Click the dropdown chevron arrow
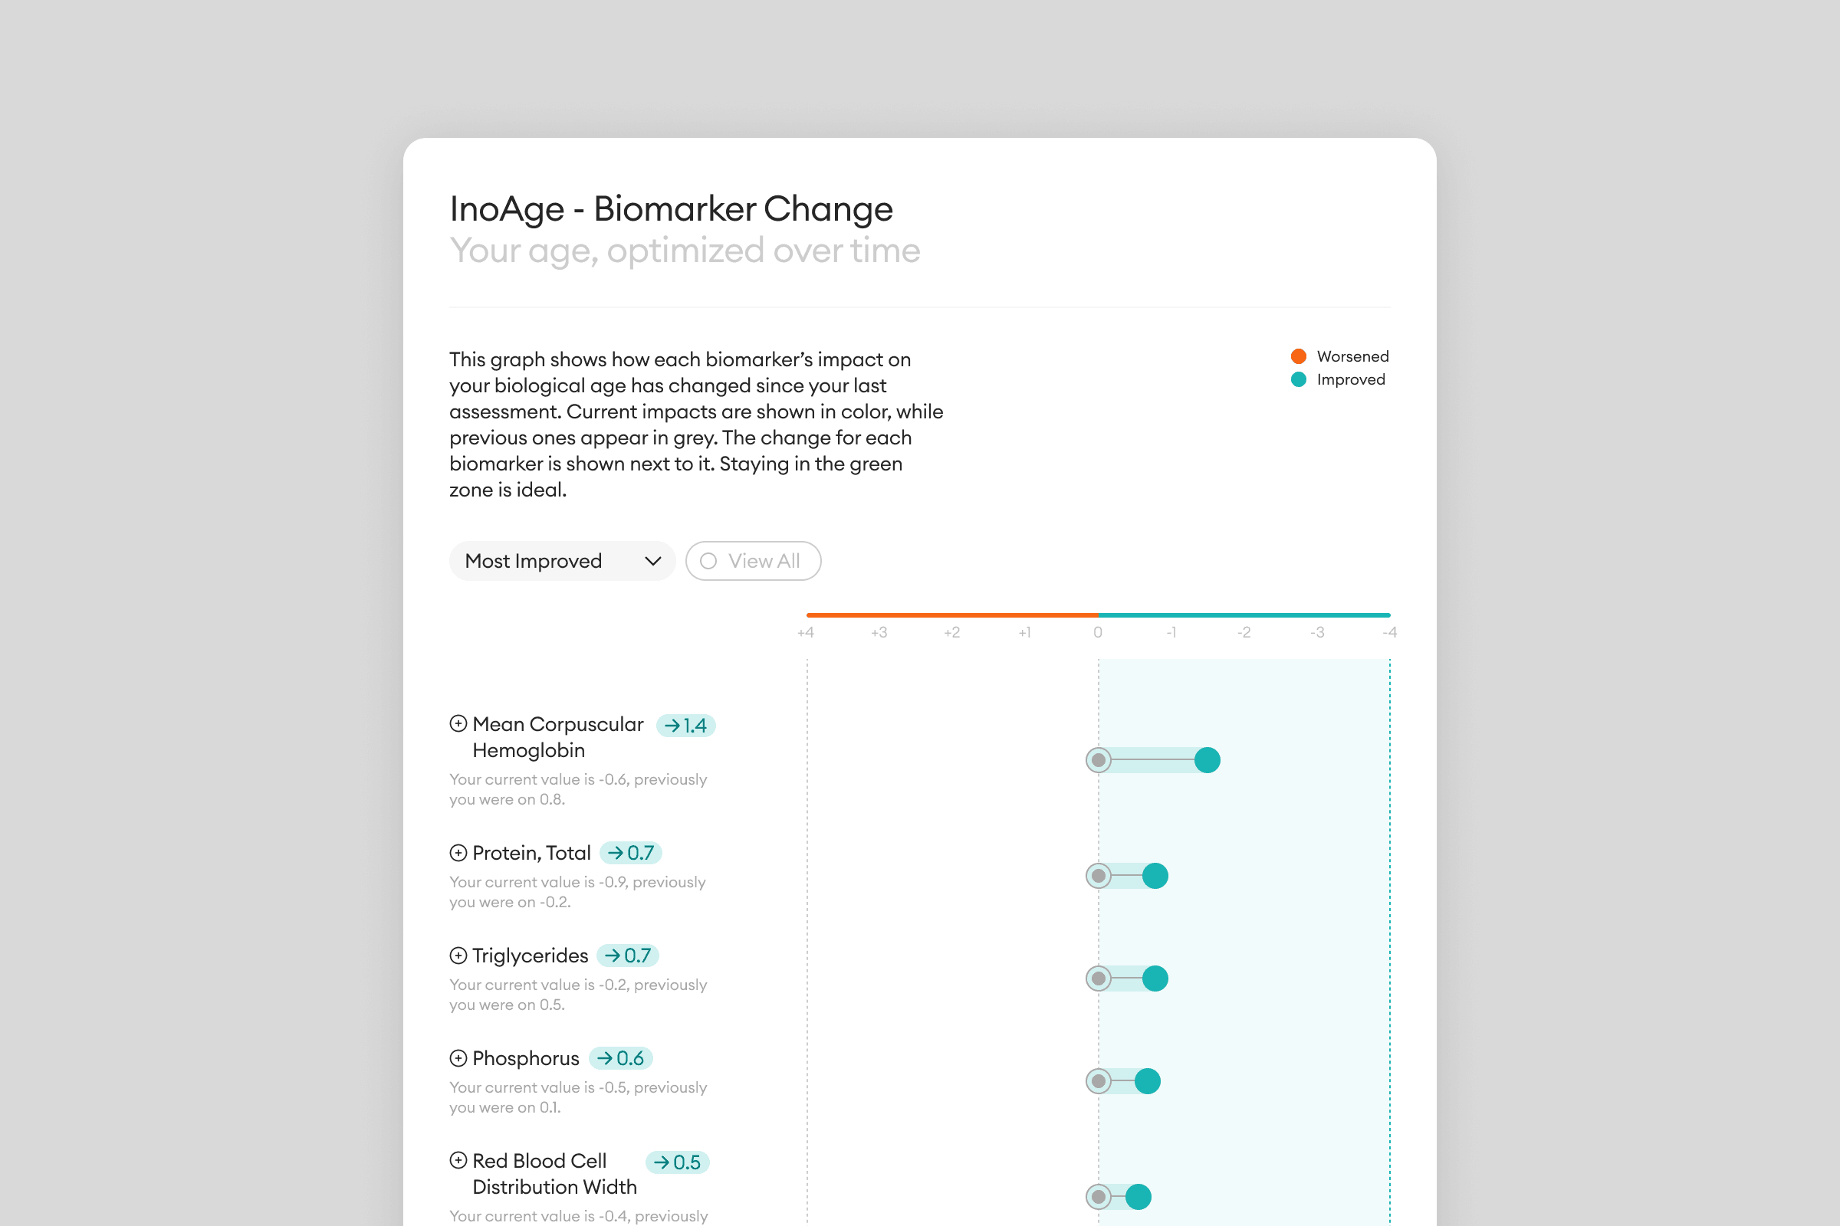Viewport: 1840px width, 1226px height. click(652, 561)
